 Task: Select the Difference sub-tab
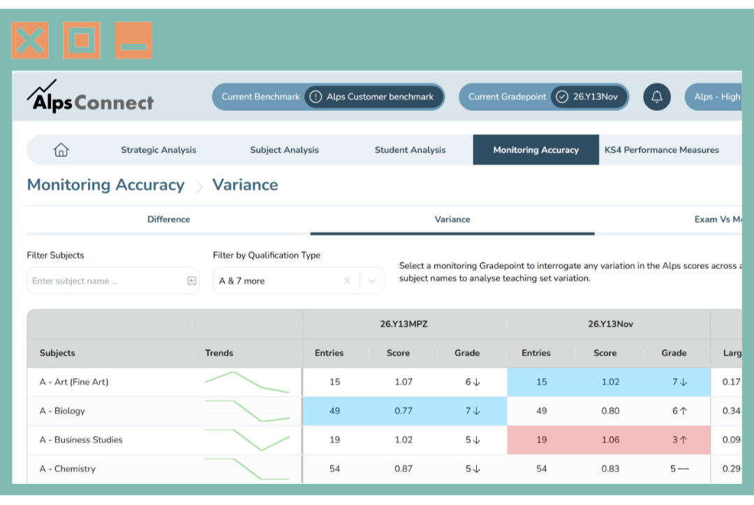(168, 219)
